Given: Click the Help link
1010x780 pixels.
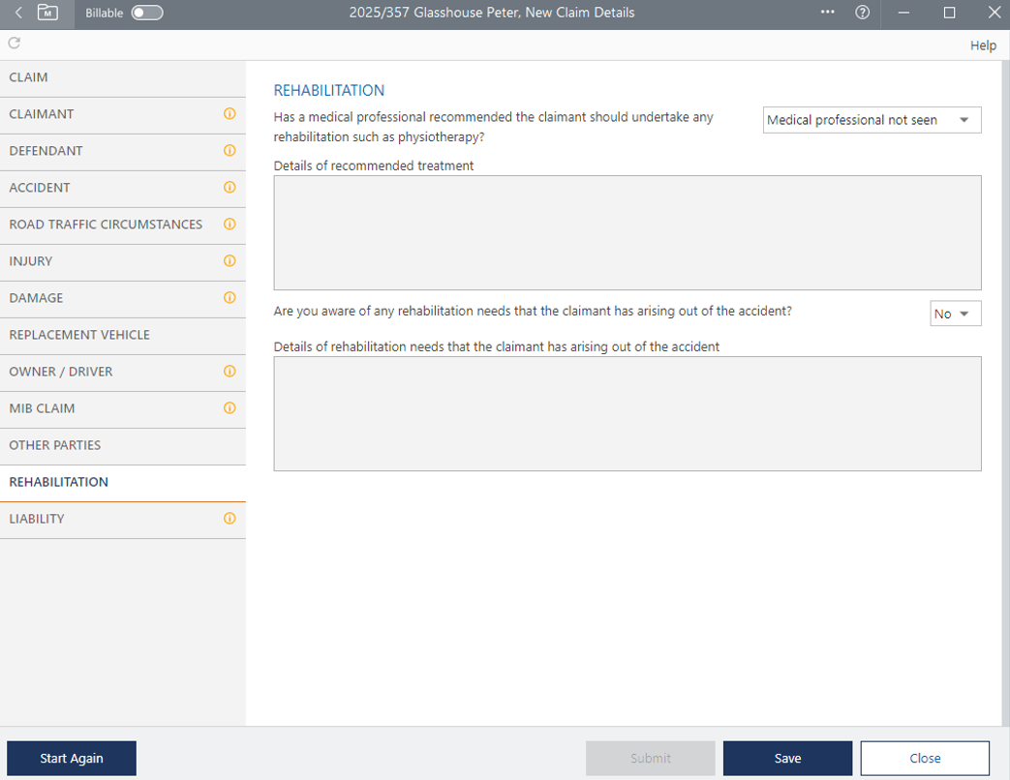Looking at the screenshot, I should tap(983, 45).
